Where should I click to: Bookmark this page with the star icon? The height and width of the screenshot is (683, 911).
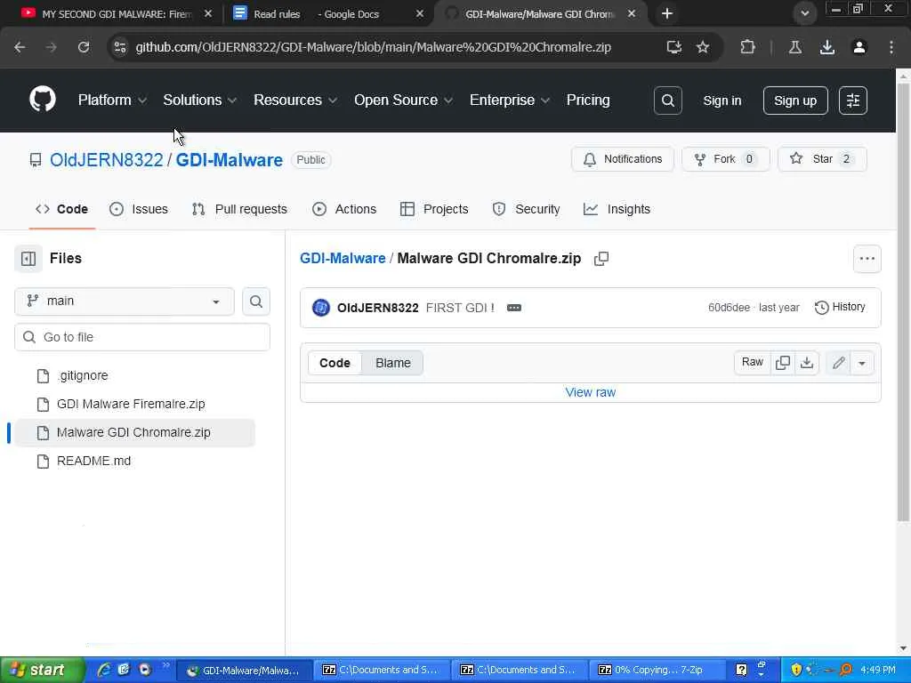click(x=703, y=47)
